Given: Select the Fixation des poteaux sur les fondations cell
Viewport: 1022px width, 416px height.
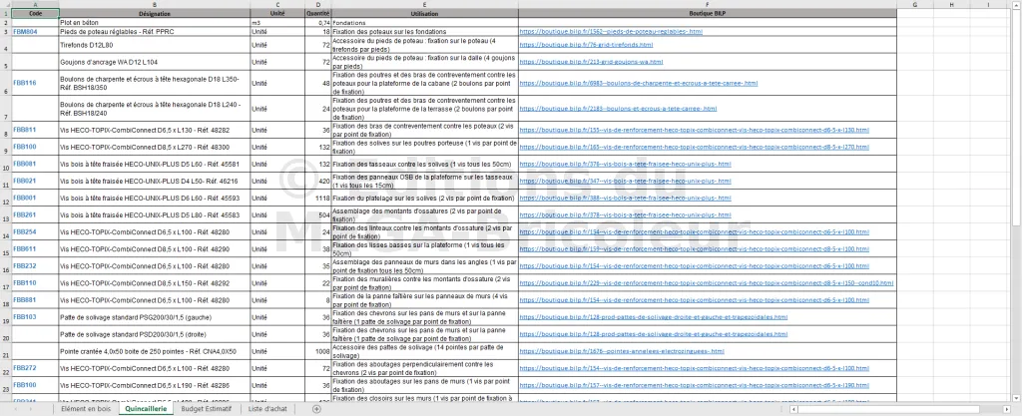Looking at the screenshot, I should click(x=425, y=31).
